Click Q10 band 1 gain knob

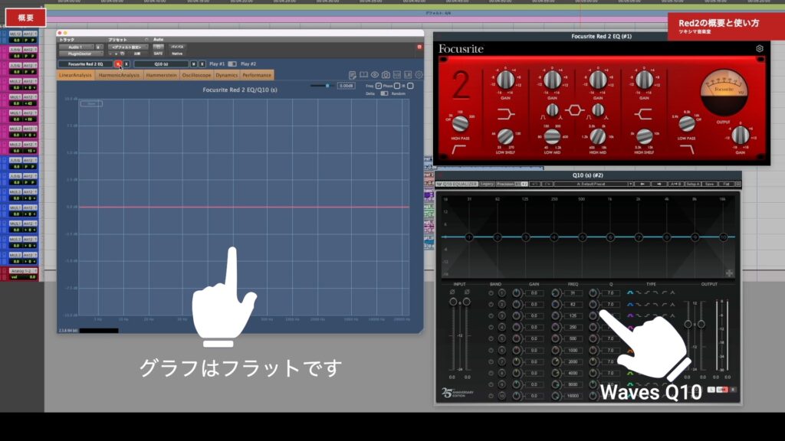(x=516, y=293)
